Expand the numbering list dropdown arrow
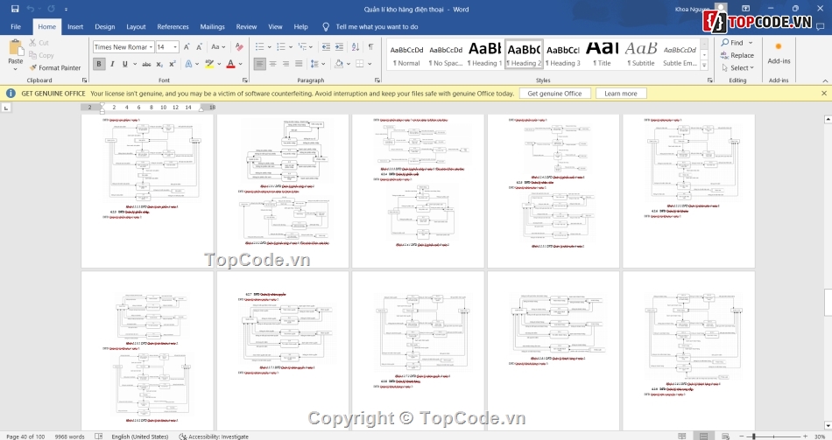832x440 pixels. 290,47
